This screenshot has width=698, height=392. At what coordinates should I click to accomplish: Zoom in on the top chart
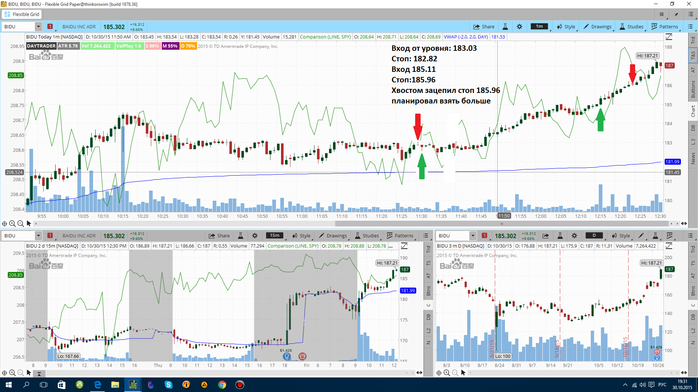pos(12,224)
